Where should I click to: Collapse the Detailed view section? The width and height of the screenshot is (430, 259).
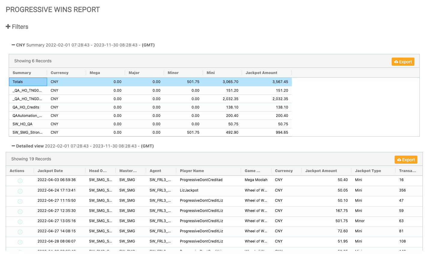pyautogui.click(x=13, y=146)
